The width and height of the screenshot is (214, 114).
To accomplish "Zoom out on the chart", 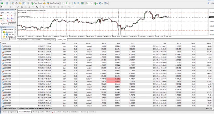I will [x=78, y=3].
